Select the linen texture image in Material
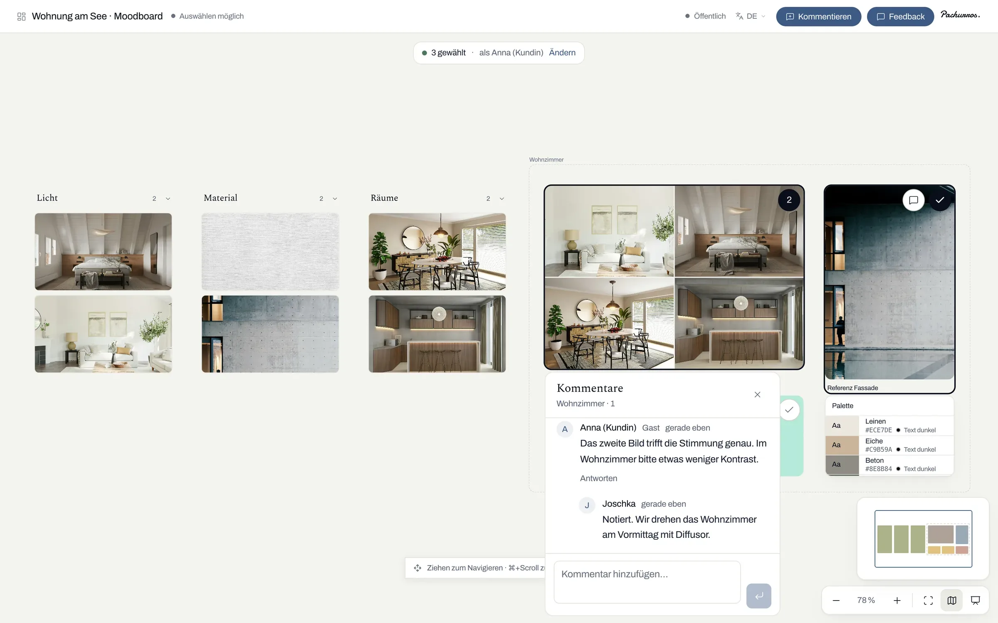This screenshot has width=998, height=623. 270,251
